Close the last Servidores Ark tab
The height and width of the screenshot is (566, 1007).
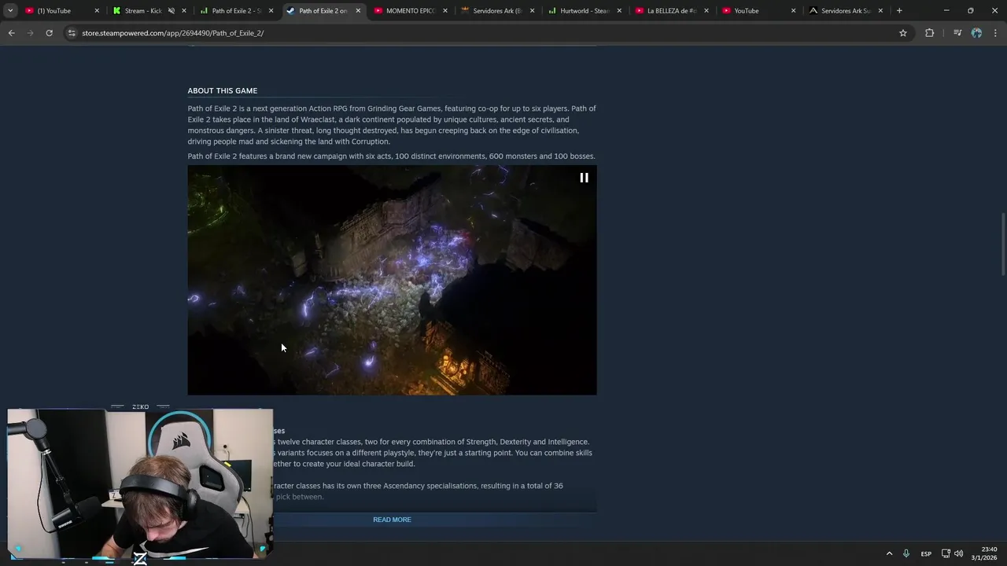[880, 11]
